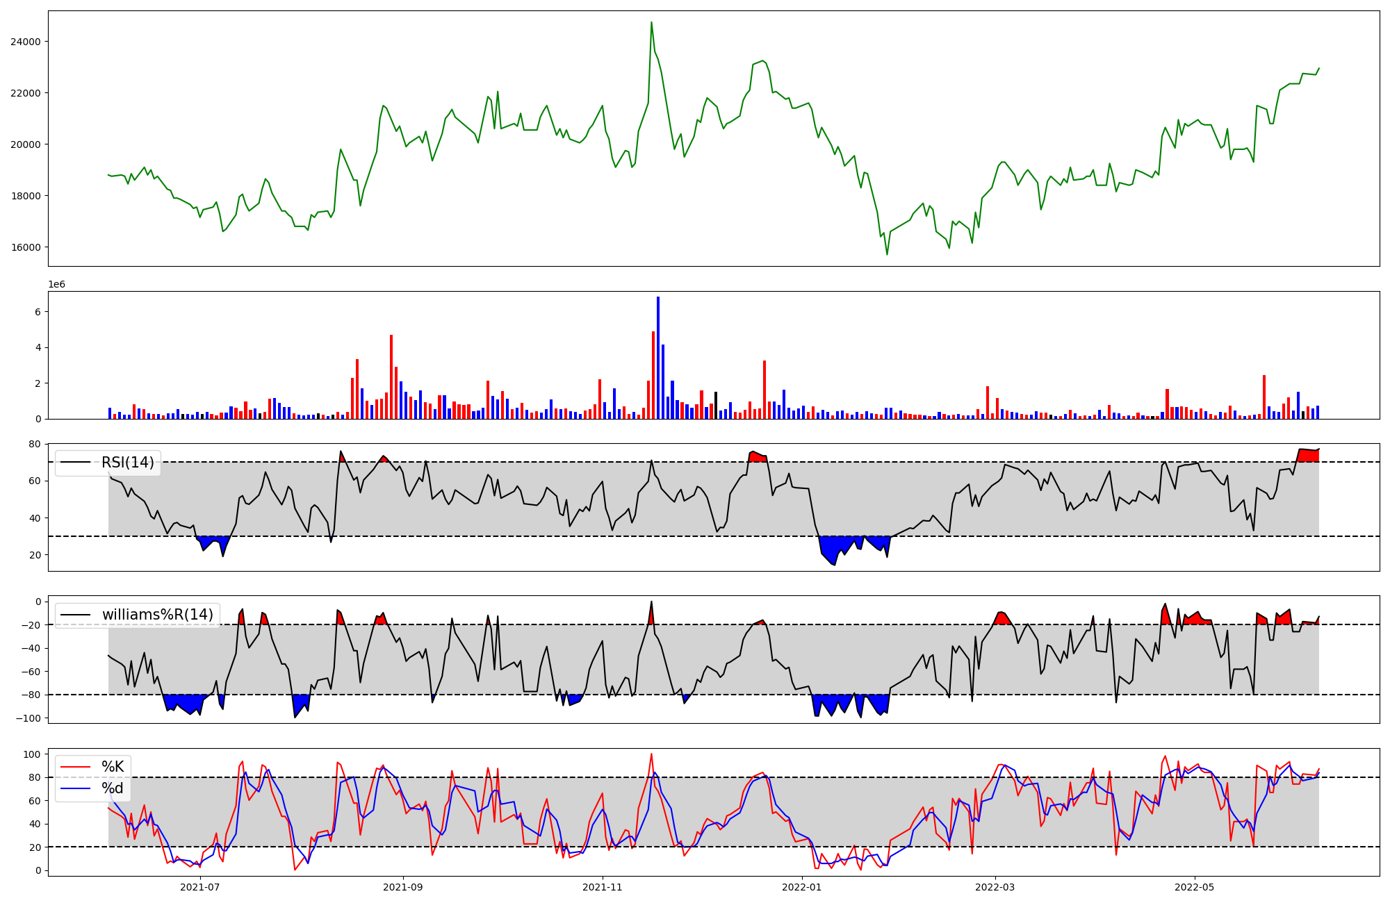Screen dimensions: 1390x903
Task: Click the RSI(14) legend label
Action: (x=128, y=463)
